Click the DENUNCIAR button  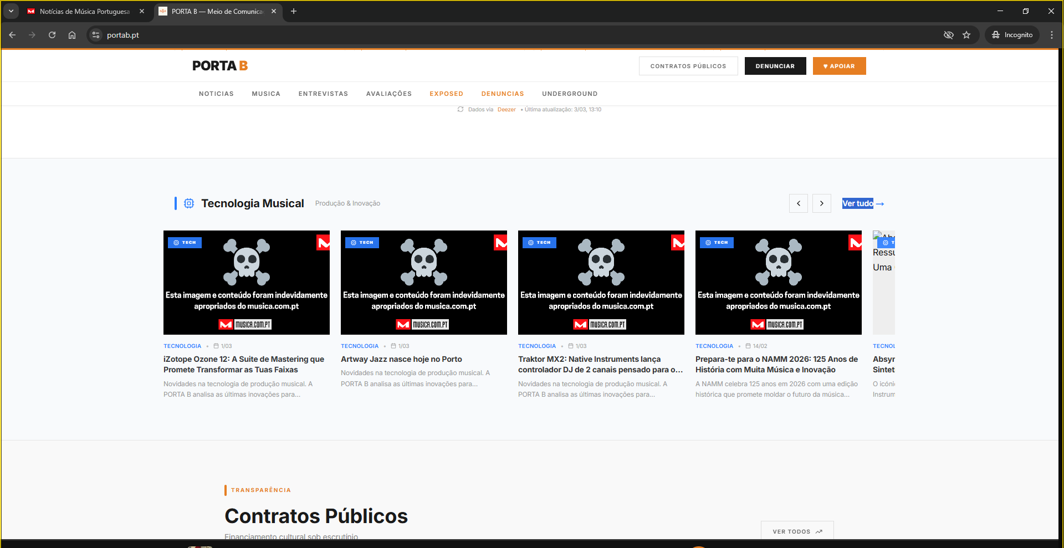coord(775,66)
